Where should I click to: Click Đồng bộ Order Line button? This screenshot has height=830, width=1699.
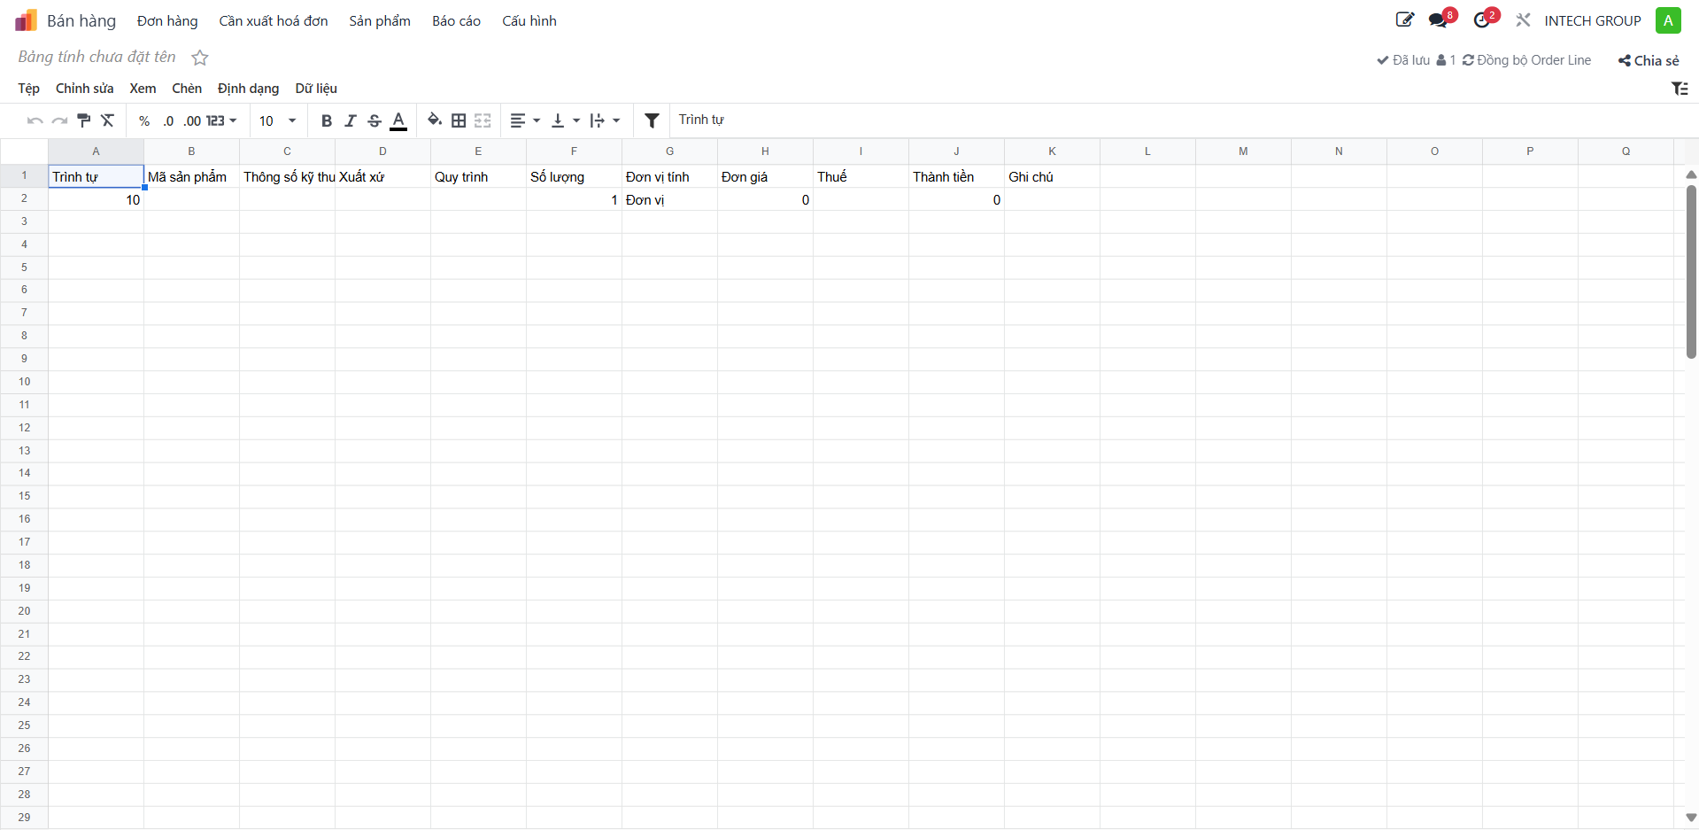coord(1526,60)
